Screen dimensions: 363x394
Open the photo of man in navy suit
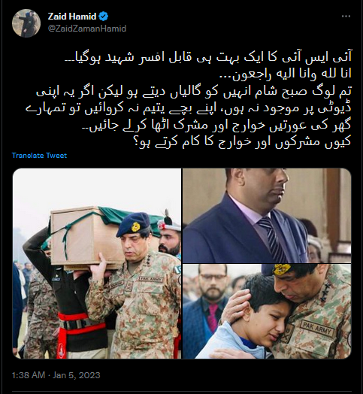tap(267, 216)
